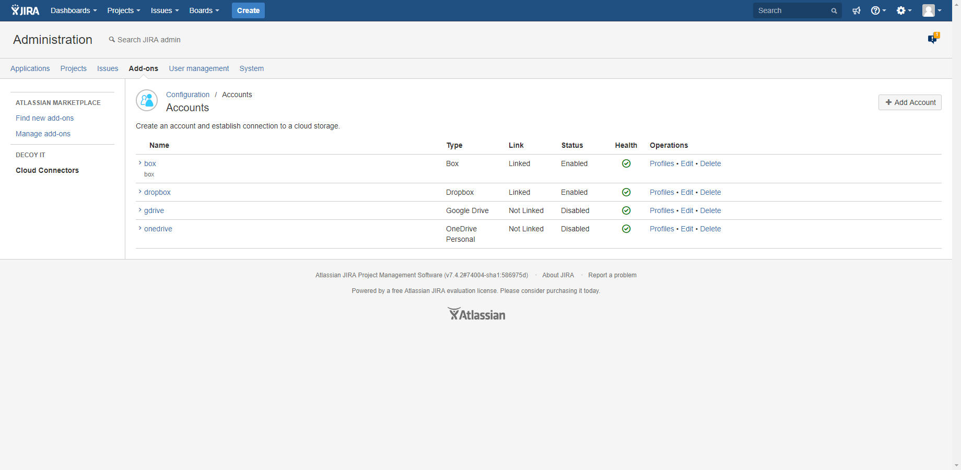Image resolution: width=961 pixels, height=470 pixels.
Task: Click the health check icon for box
Action: [626, 163]
